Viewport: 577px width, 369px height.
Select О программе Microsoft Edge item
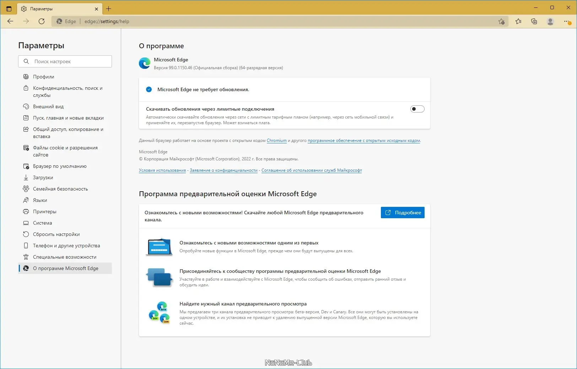[x=65, y=268]
